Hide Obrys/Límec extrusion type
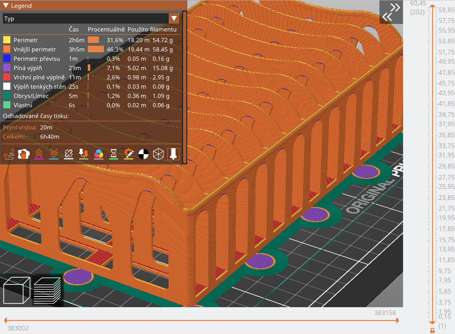 pos(31,96)
